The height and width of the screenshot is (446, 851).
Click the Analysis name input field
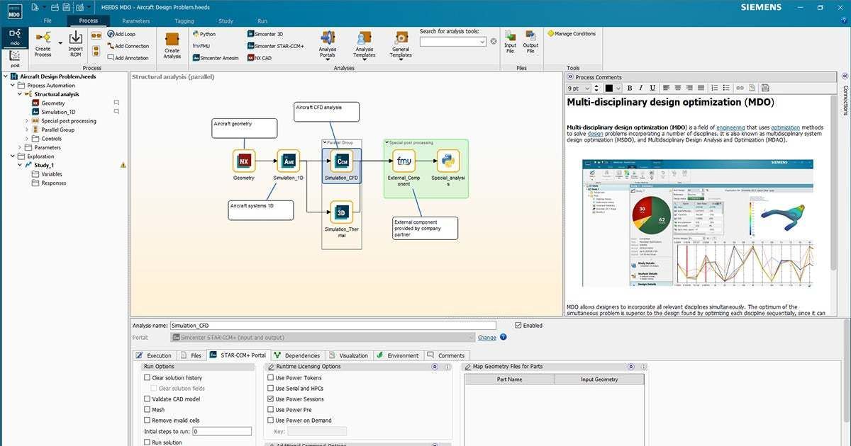click(x=333, y=326)
